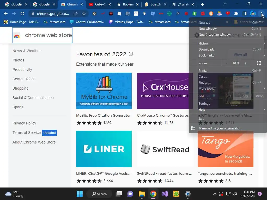This screenshot has width=267, height=200.
Task: Open the Chat app in taskbar
Action: [x=130, y=194]
